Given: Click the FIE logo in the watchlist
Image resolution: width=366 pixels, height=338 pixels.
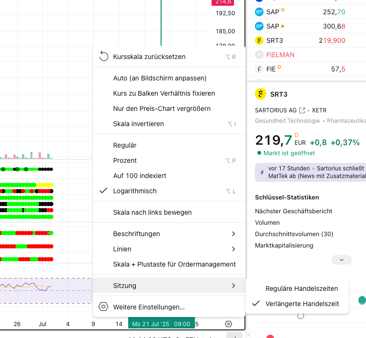Looking at the screenshot, I should 259,69.
